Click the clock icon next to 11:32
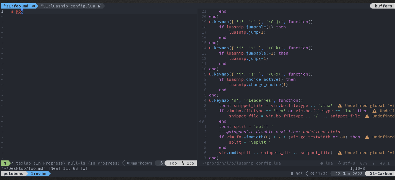 (x=312, y=174)
